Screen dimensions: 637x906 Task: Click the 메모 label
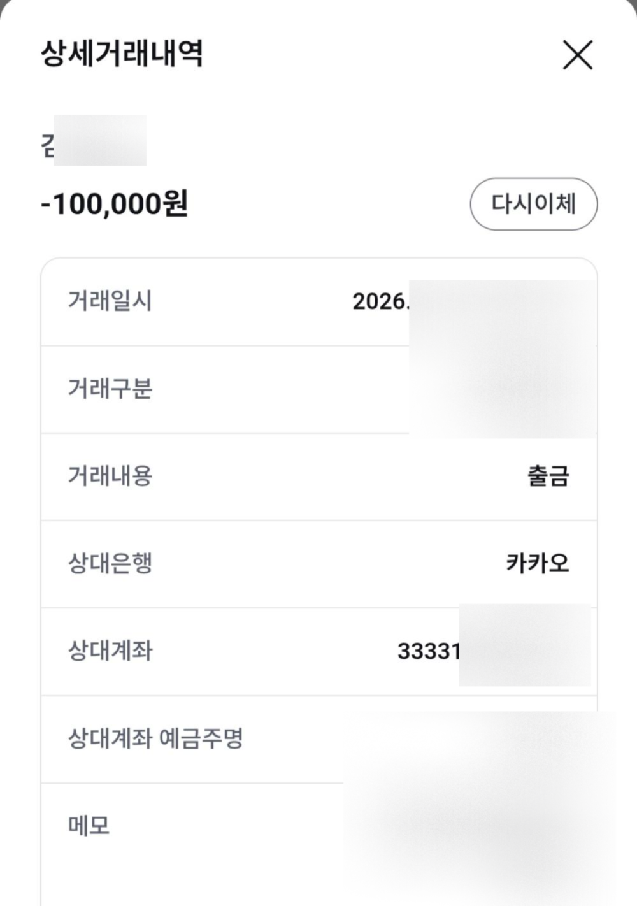89,826
